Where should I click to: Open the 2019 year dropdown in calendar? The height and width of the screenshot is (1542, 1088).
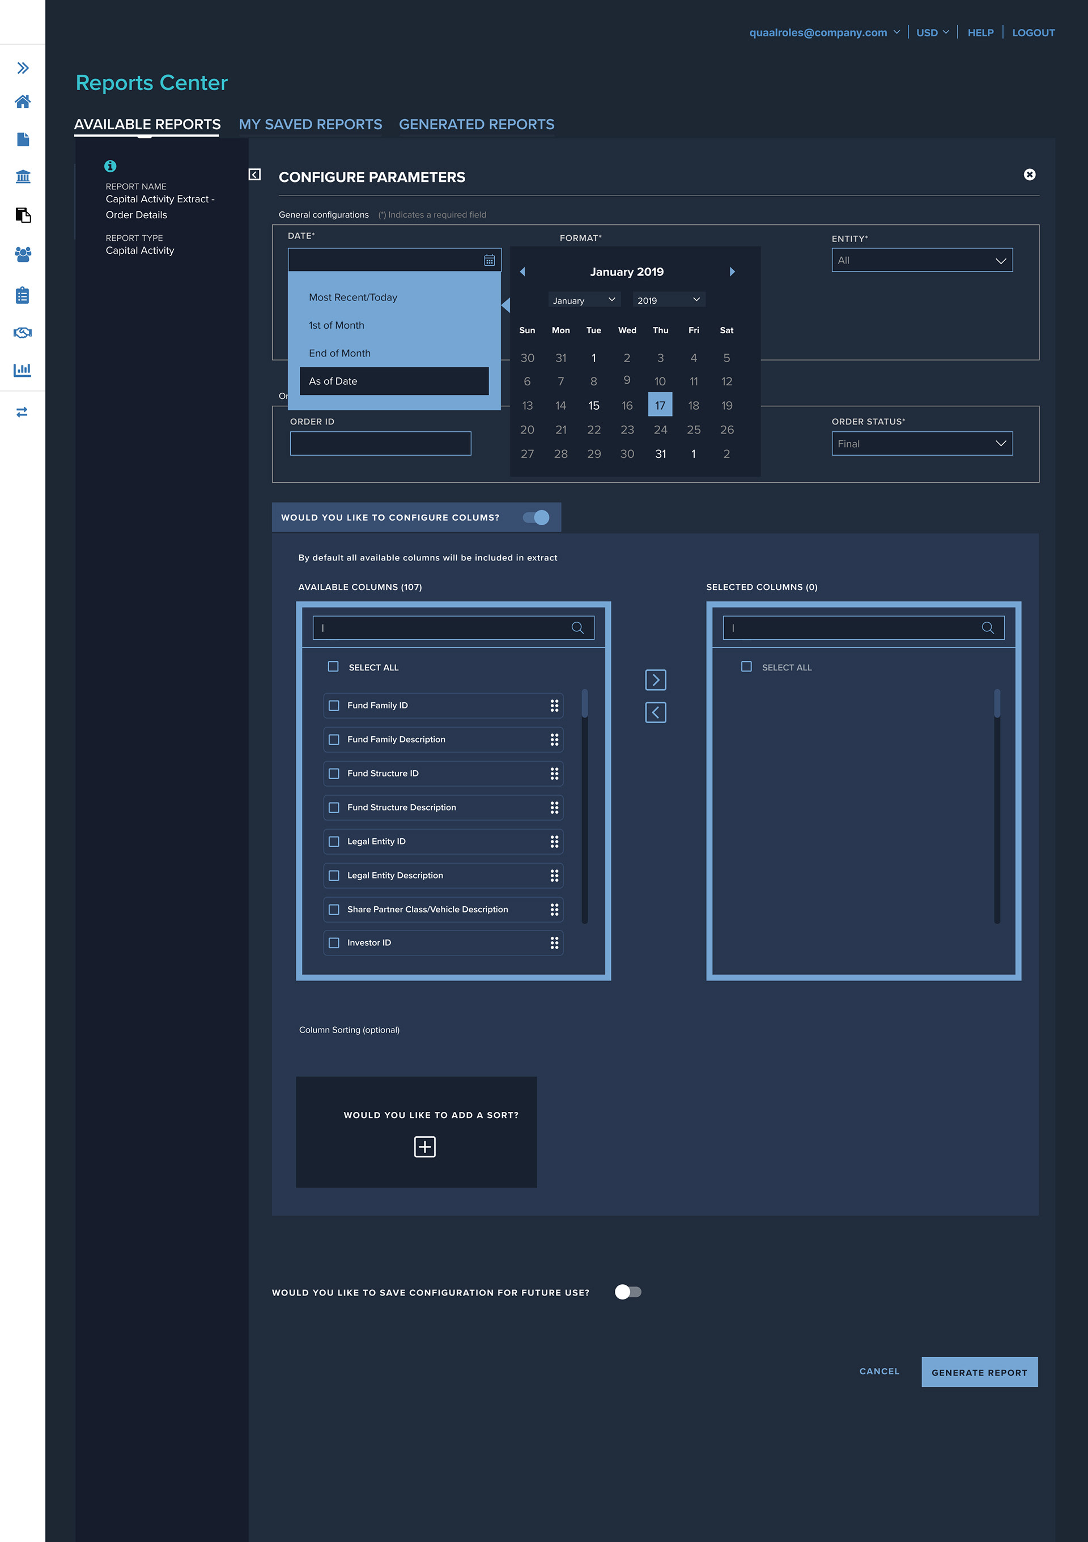(669, 300)
